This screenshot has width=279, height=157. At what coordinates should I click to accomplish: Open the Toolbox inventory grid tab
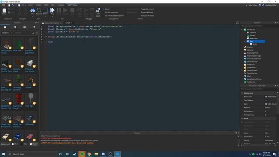[15, 27]
